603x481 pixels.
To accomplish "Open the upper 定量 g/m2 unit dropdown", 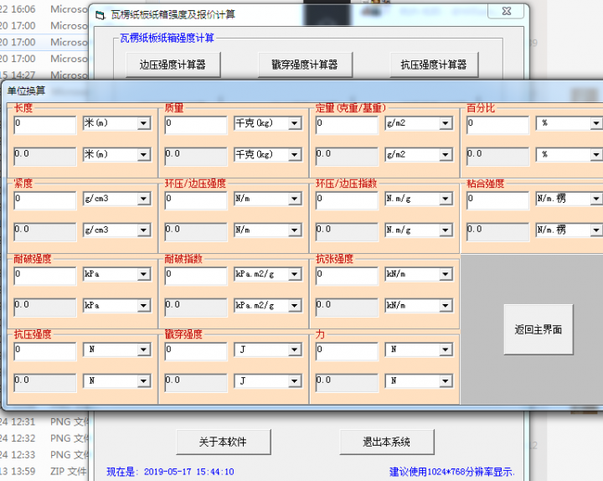I will point(445,124).
